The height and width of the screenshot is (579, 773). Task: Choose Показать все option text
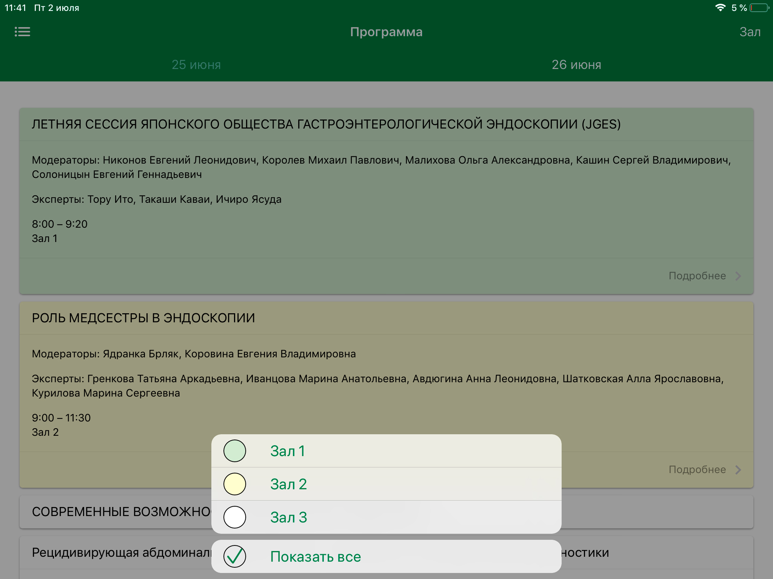click(316, 557)
